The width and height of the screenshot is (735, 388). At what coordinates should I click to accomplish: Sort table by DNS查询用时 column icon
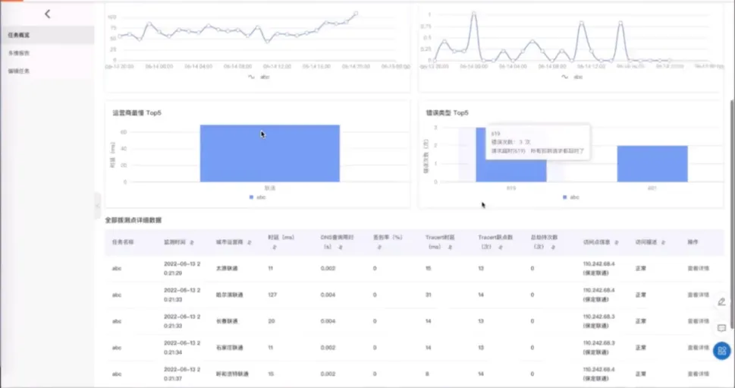coord(341,247)
